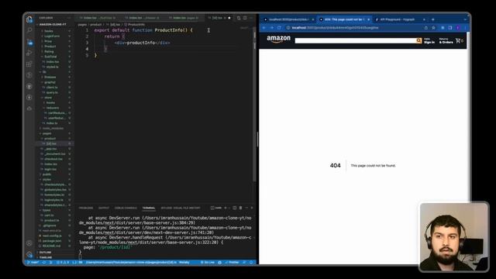Expand the public folder
This screenshot has width=496, height=279.
click(x=54, y=174)
